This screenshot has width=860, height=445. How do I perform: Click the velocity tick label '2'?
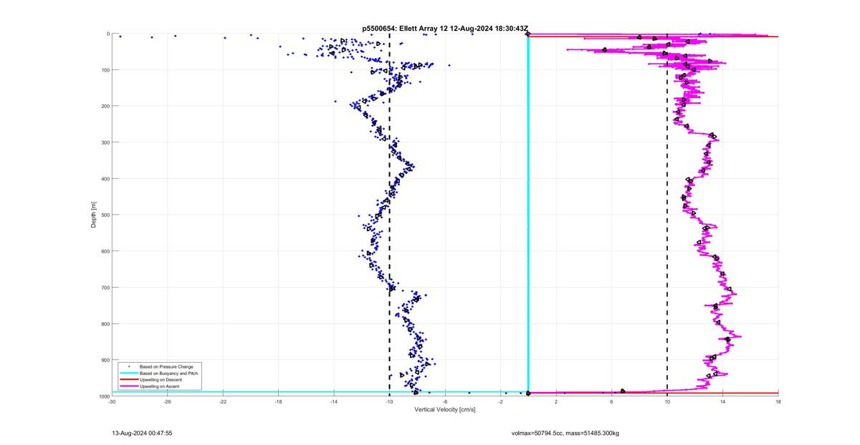pyautogui.click(x=556, y=402)
